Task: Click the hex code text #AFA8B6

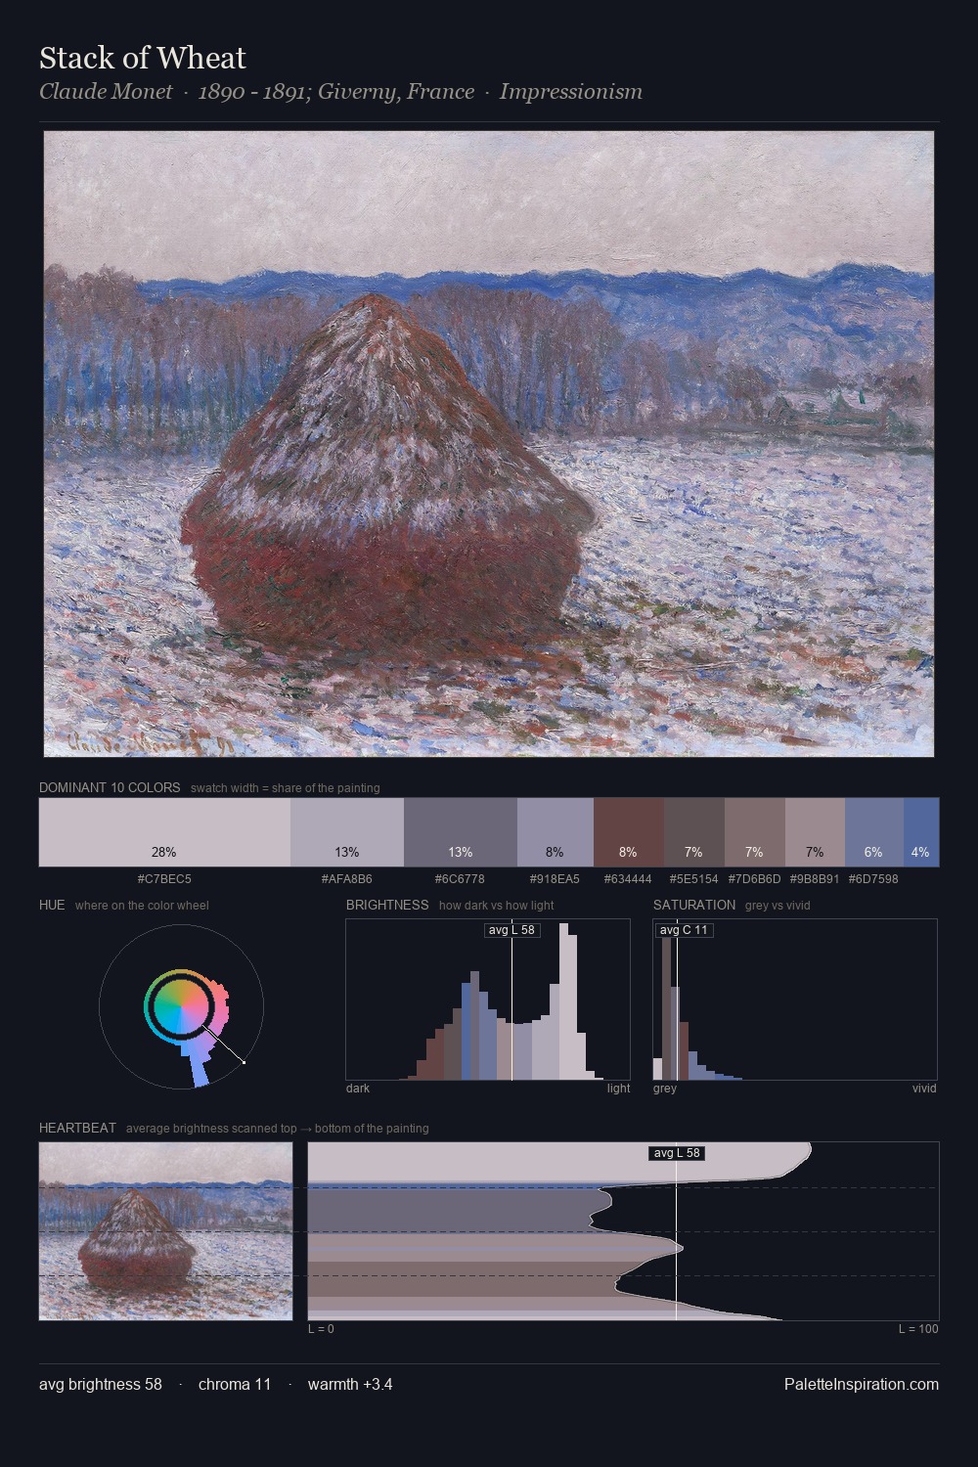Action: (347, 879)
